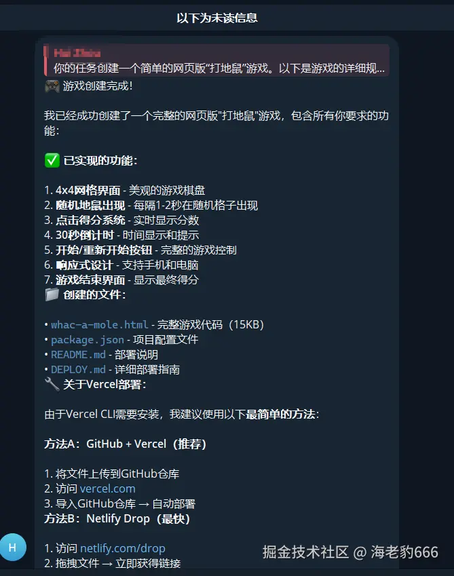Click the 方法B：Netlify Drop heading
This screenshot has height=576, width=454.
[117, 519]
